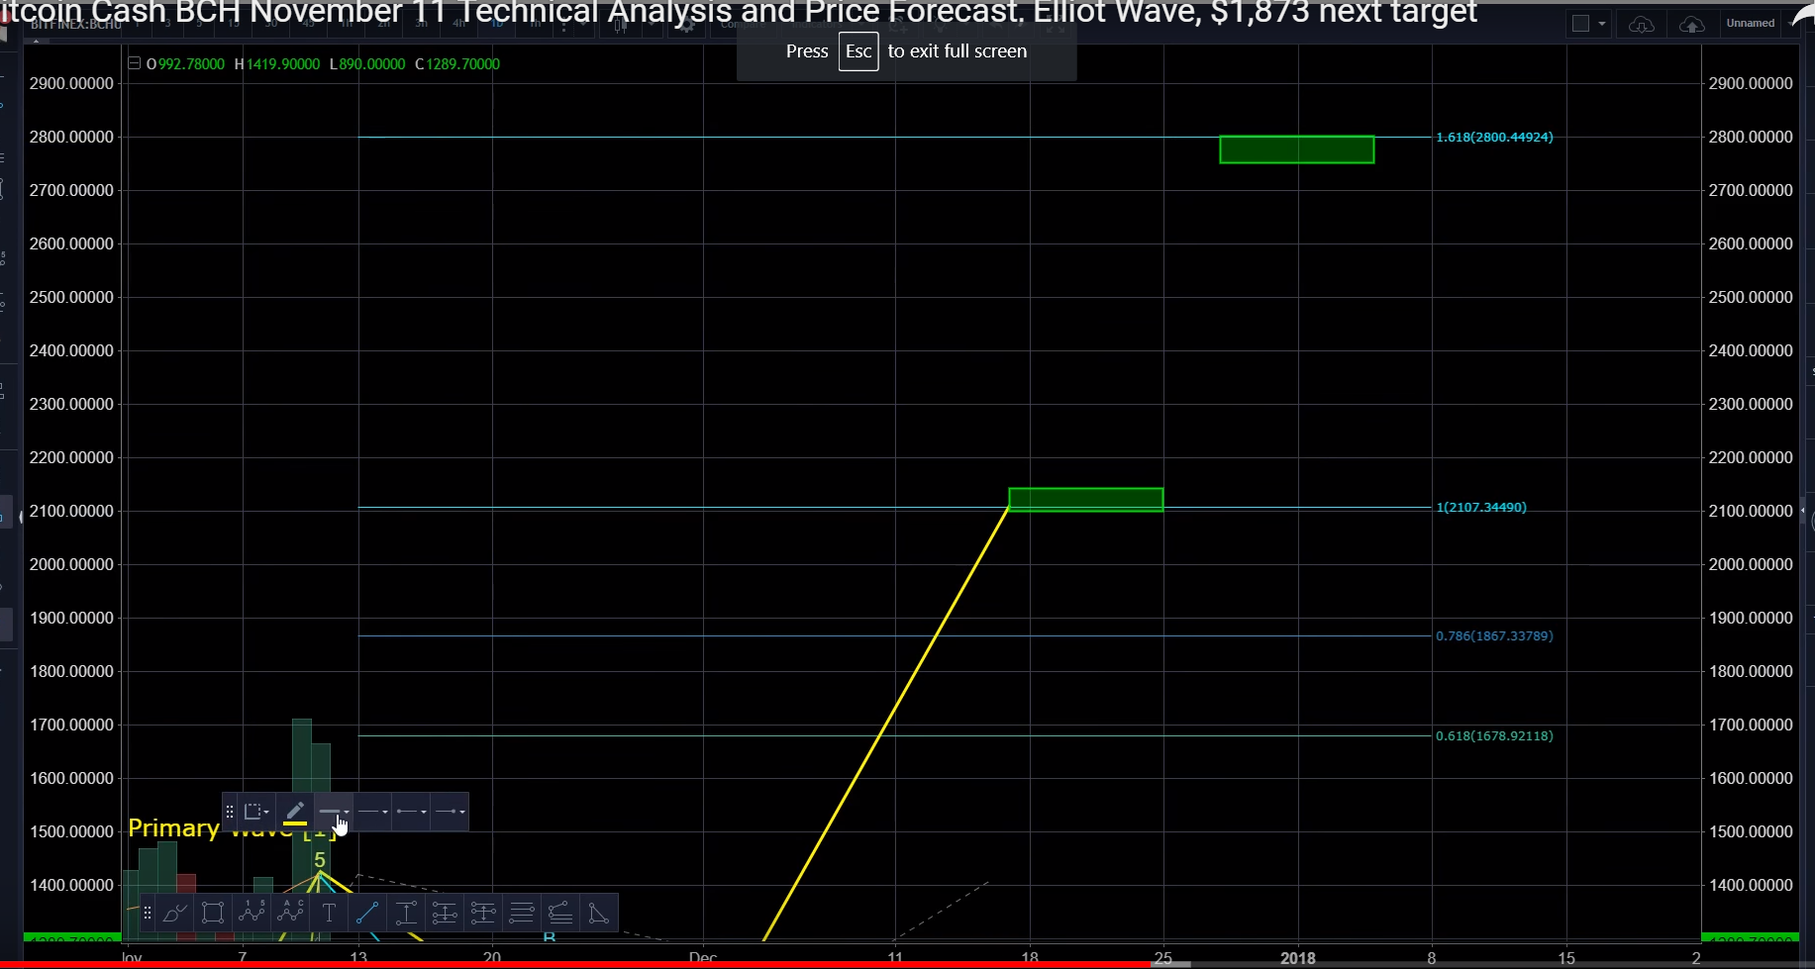1815x969 pixels.
Task: Open the right line end dropdown
Action: (x=450, y=812)
